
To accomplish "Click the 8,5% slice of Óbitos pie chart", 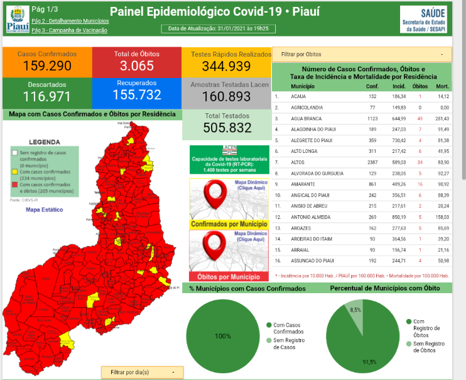I will tap(354, 311).
